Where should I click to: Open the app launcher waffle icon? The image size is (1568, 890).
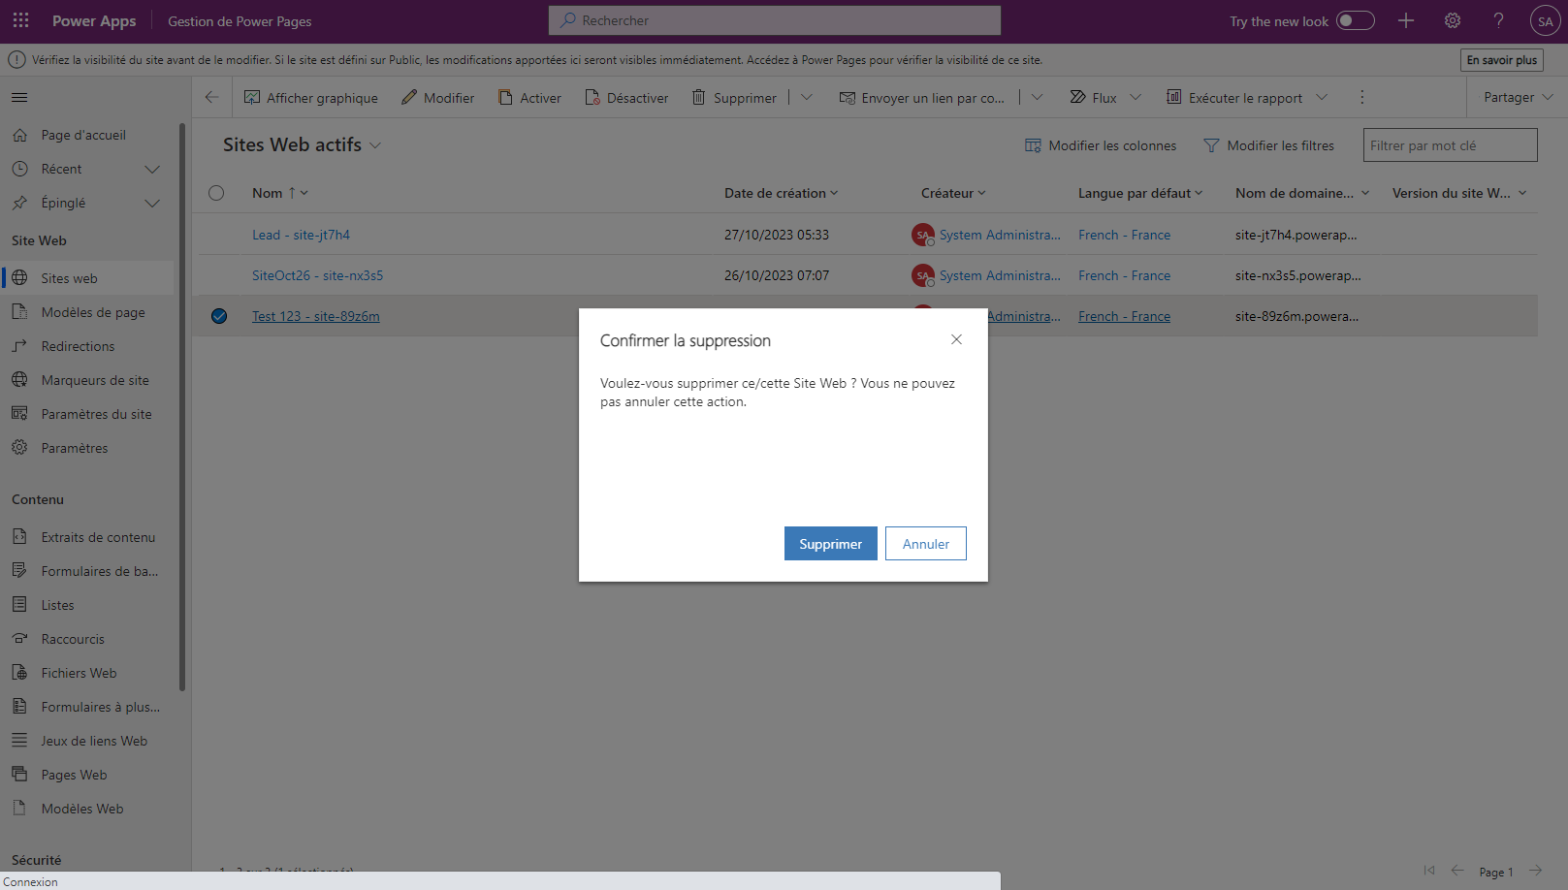point(20,20)
